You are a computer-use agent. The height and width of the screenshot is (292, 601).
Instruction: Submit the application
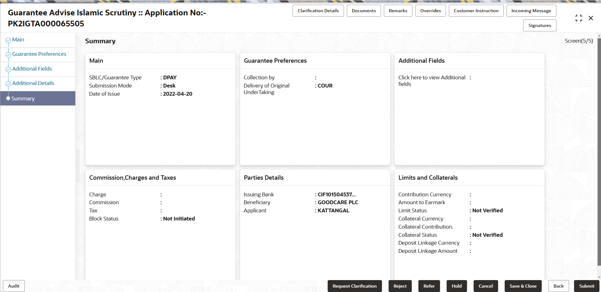click(x=587, y=286)
